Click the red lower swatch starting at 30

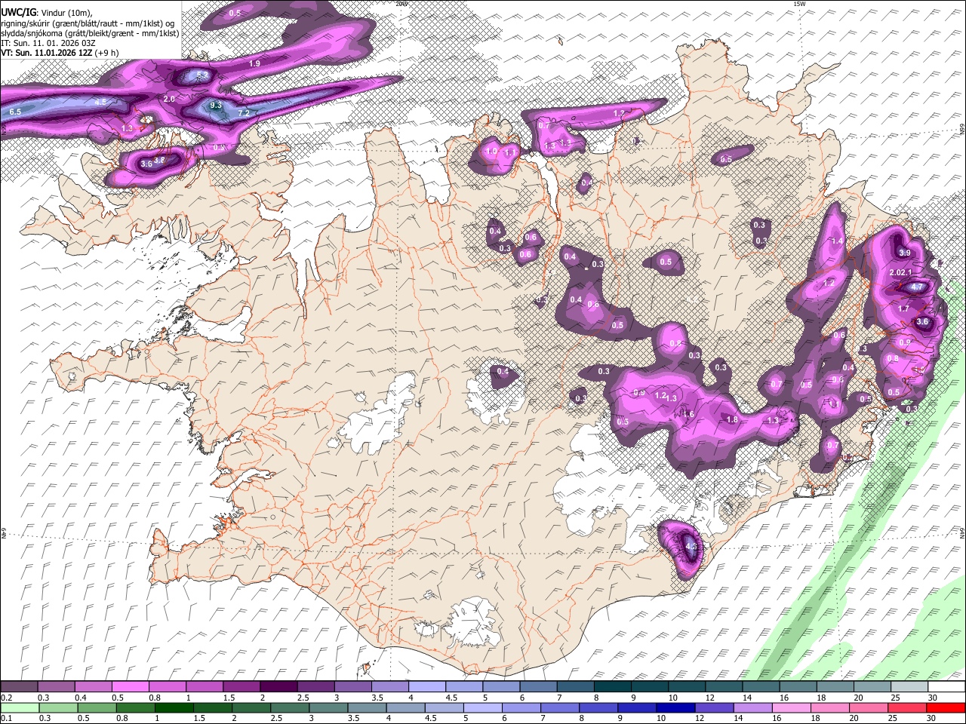[946, 707]
